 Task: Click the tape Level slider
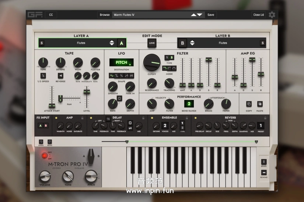[x=87, y=92]
